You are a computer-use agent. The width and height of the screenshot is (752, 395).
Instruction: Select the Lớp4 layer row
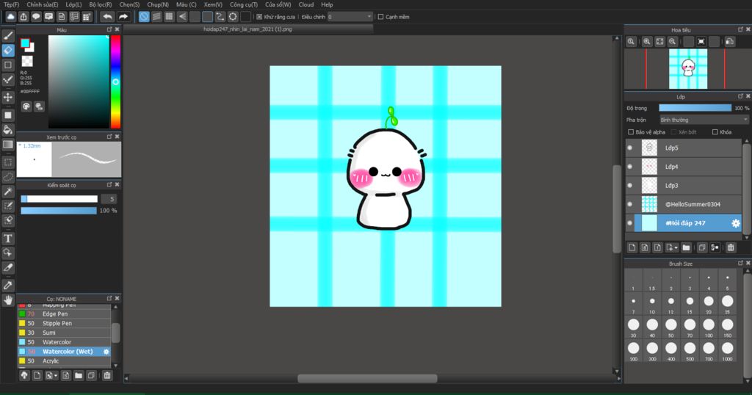coord(684,167)
